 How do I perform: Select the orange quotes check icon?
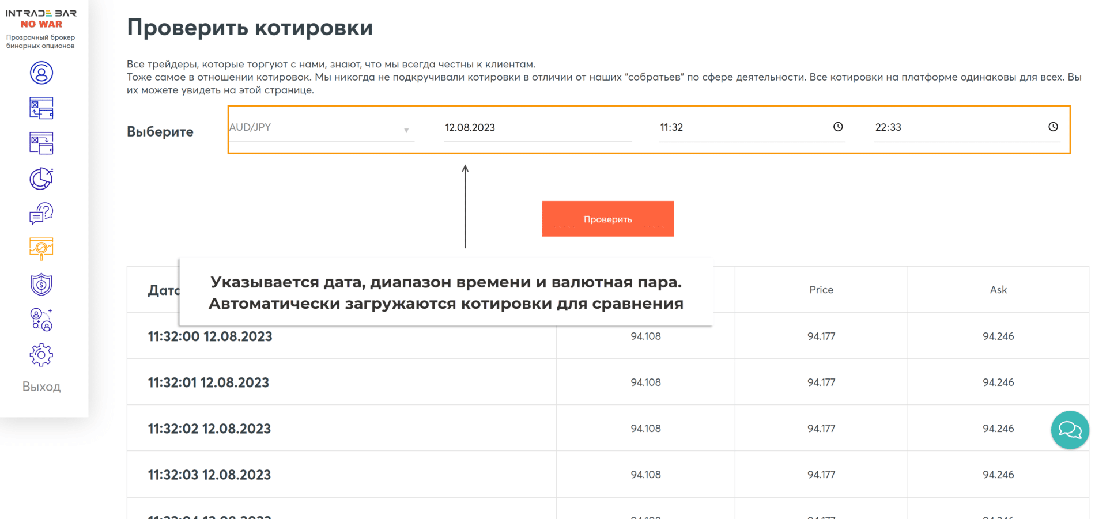(41, 249)
